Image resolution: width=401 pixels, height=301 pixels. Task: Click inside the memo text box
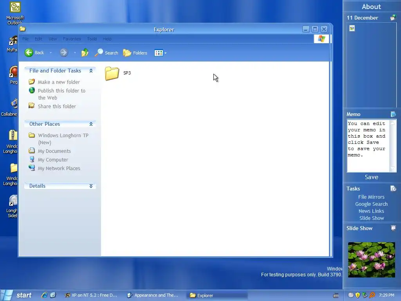368,146
